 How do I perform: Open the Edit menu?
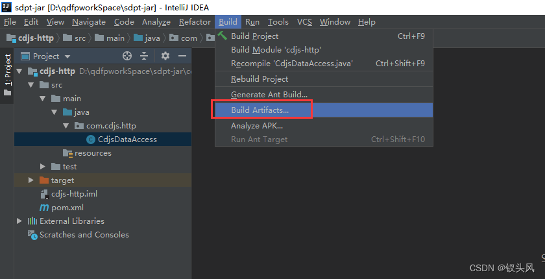(31, 22)
